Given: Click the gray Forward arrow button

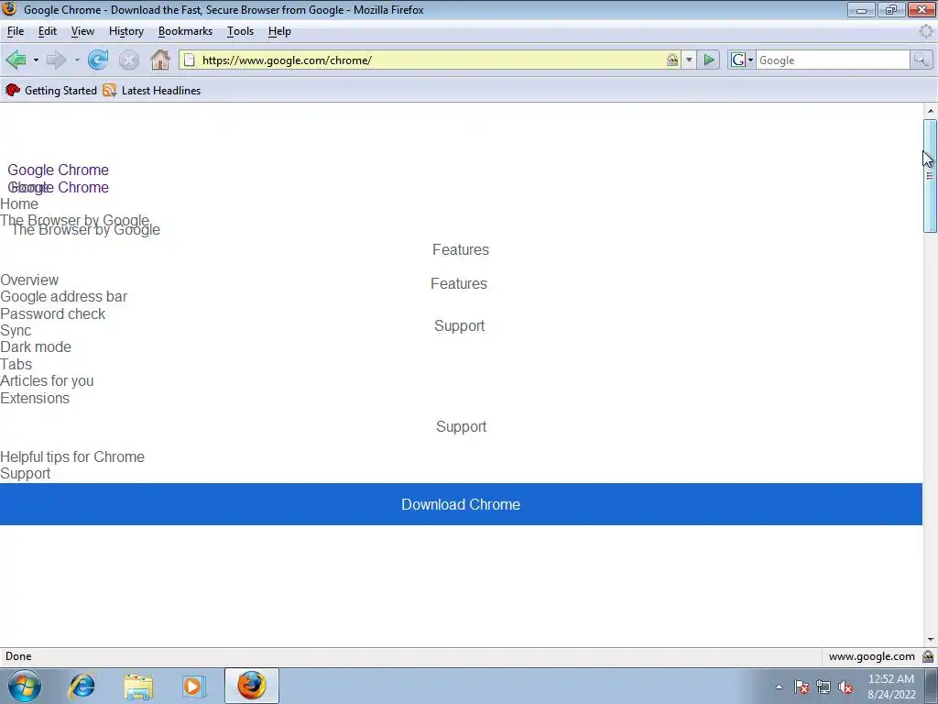Looking at the screenshot, I should [x=56, y=60].
